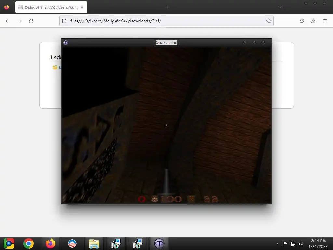This screenshot has width=333, height=250.
Task: Open the Firefox application menu
Action: point(325,21)
